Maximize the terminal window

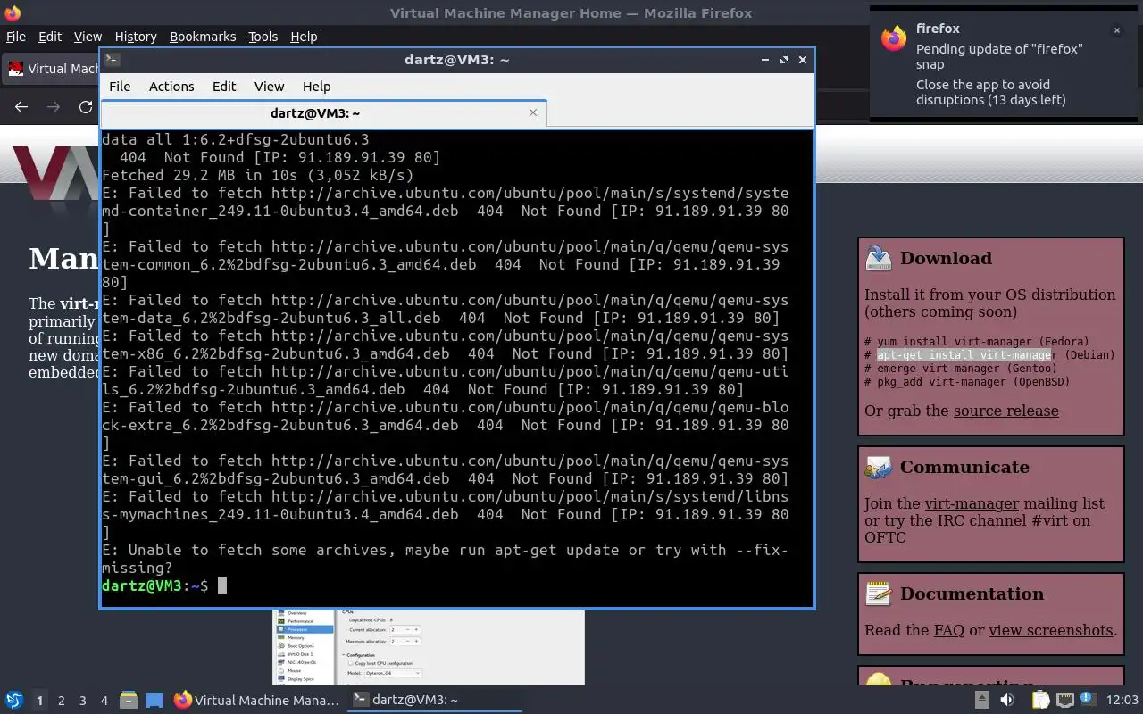point(784,60)
